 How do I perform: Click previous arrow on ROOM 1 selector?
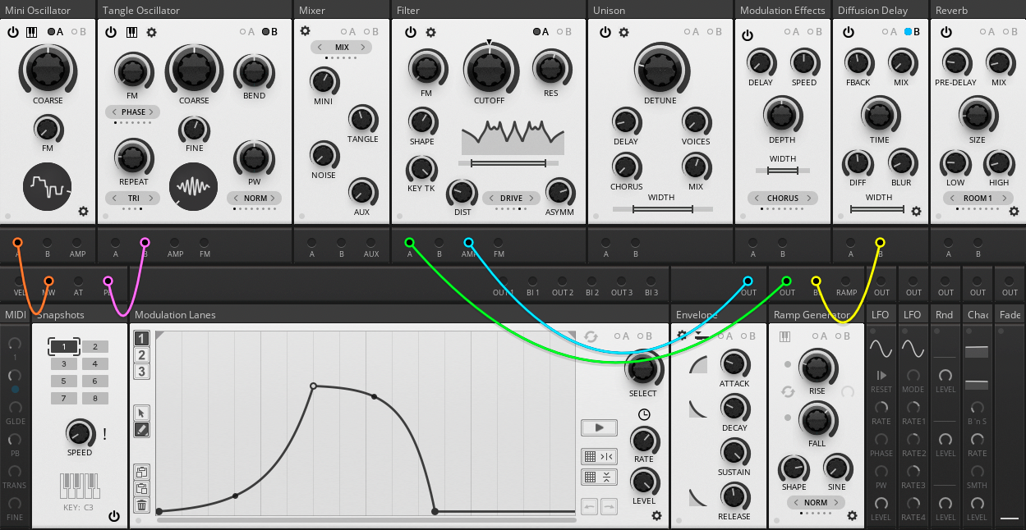click(950, 198)
